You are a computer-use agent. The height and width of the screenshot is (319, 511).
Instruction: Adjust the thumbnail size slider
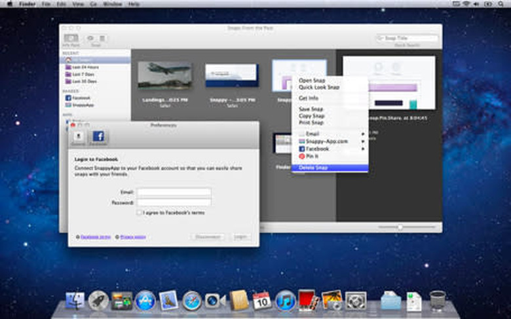400,227
